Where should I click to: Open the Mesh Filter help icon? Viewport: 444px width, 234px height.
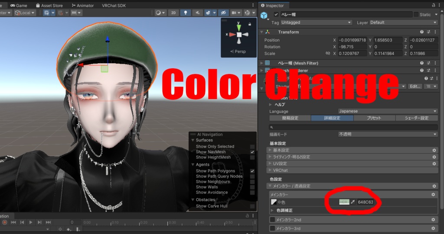421,63
